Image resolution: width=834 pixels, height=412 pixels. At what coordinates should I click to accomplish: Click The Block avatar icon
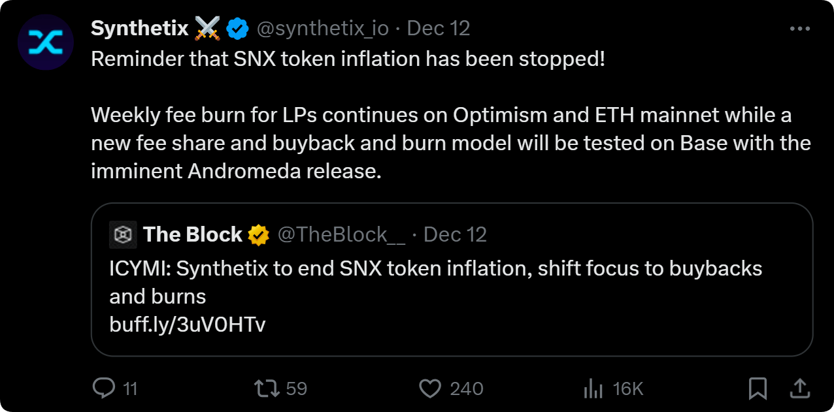pyautogui.click(x=123, y=235)
